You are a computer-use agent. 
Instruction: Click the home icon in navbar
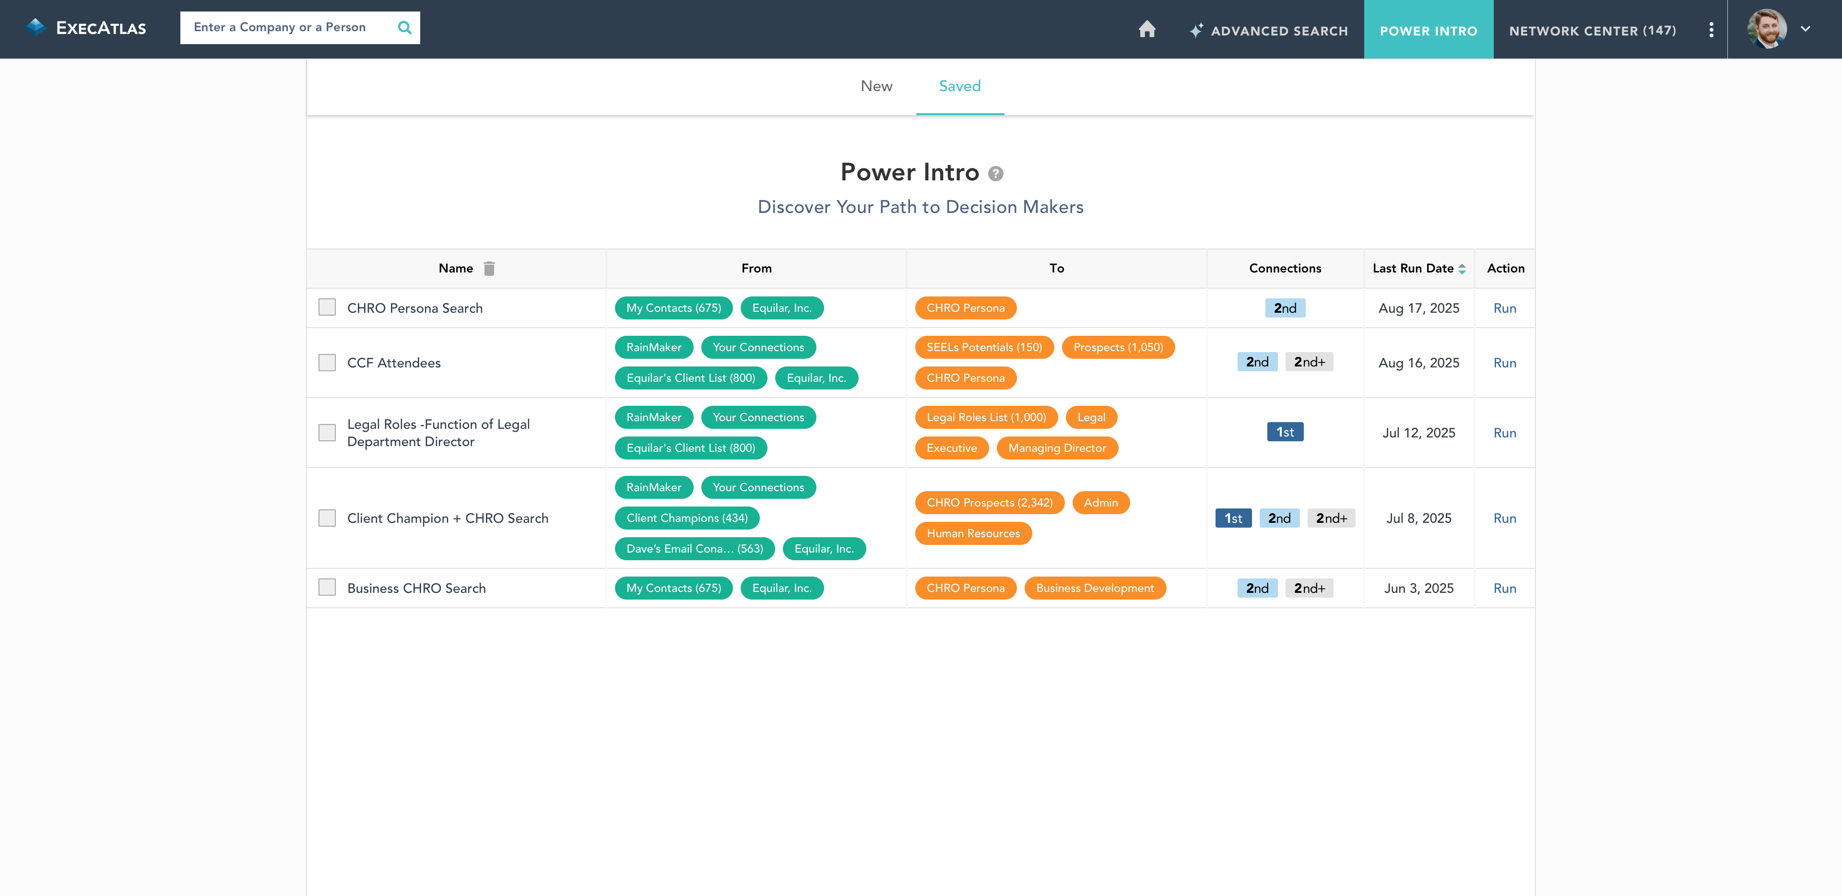(x=1147, y=29)
